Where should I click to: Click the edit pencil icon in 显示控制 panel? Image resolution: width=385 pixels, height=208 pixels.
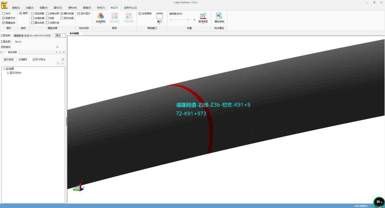(x=63, y=59)
